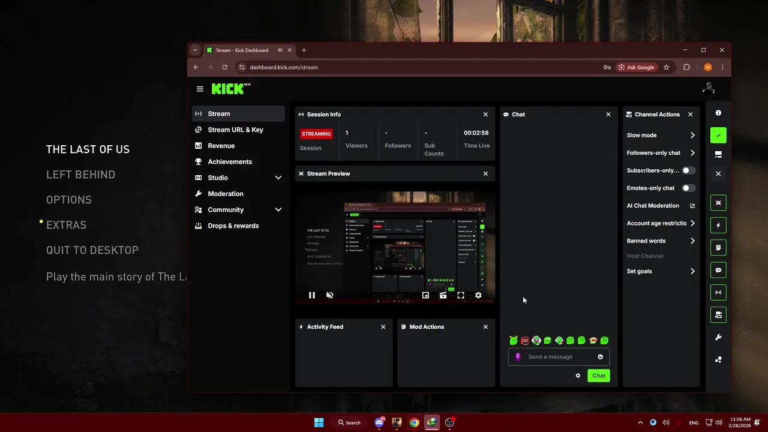
Task: Expand Slow mode options
Action: [692, 135]
